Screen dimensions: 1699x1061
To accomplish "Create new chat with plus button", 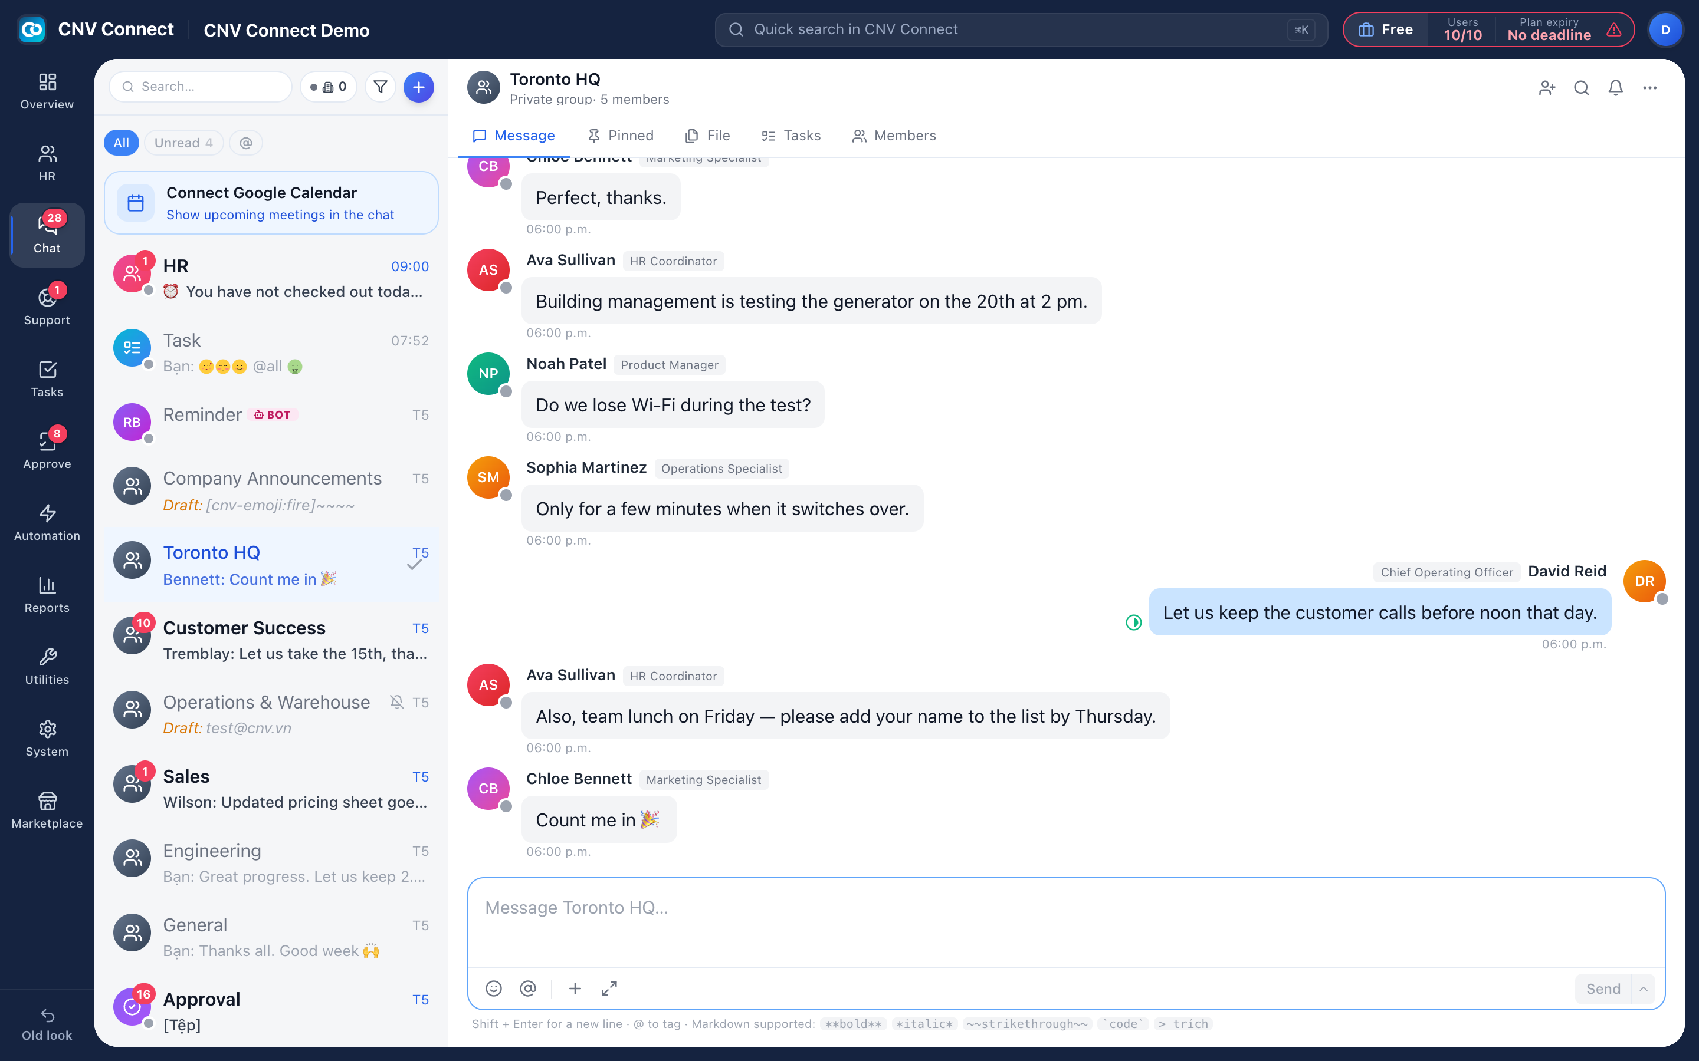I will click(x=418, y=87).
